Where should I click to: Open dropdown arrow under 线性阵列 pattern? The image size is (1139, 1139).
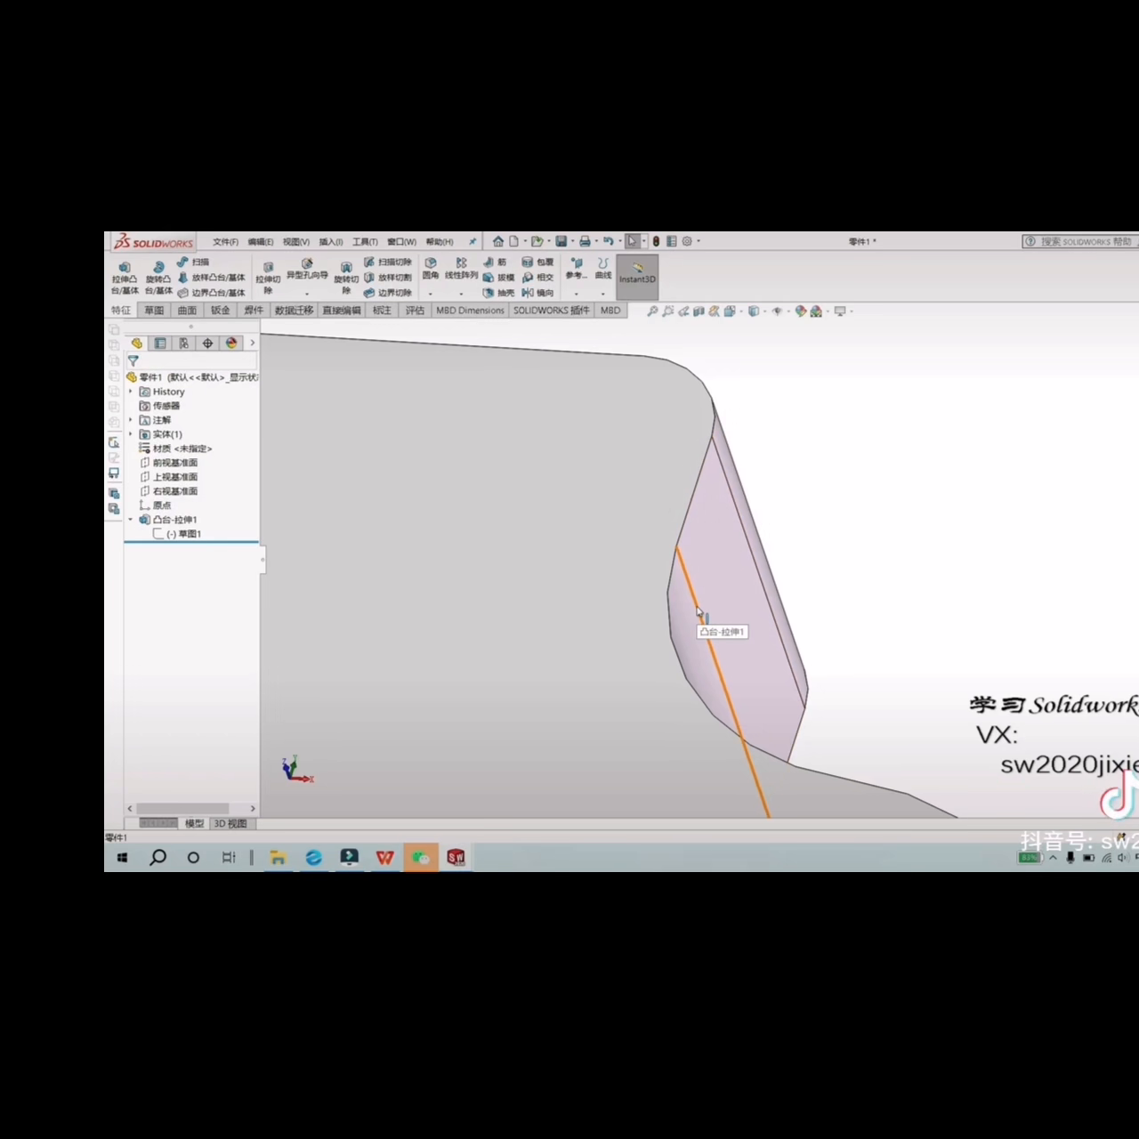(461, 294)
